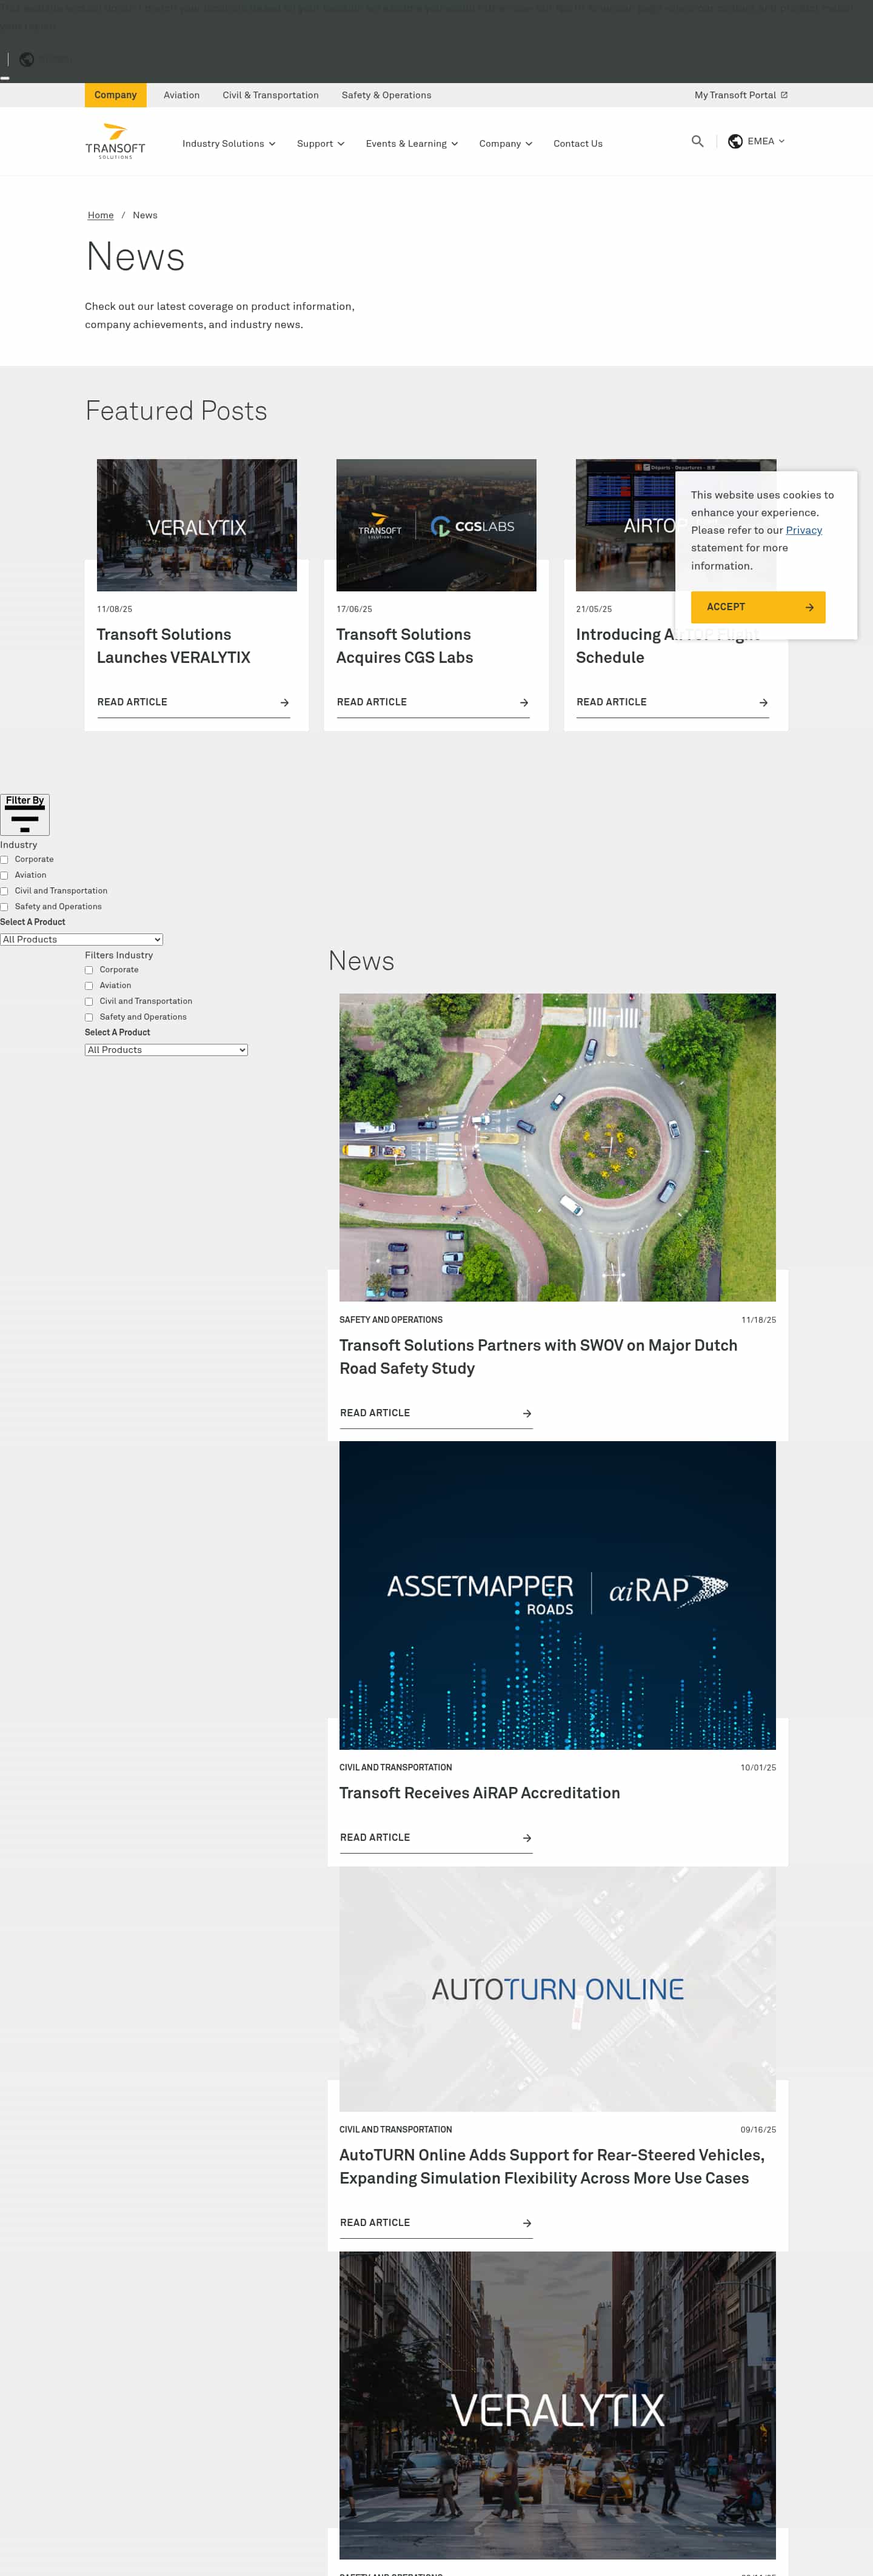873x2576 pixels.
Task: Open All Products select below Filters Industry
Action: (166, 1050)
